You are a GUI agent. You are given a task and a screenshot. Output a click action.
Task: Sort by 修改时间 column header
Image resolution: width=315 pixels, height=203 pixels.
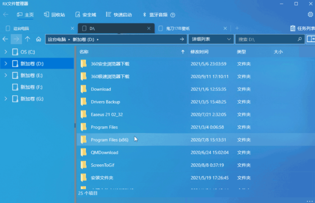click(x=199, y=52)
